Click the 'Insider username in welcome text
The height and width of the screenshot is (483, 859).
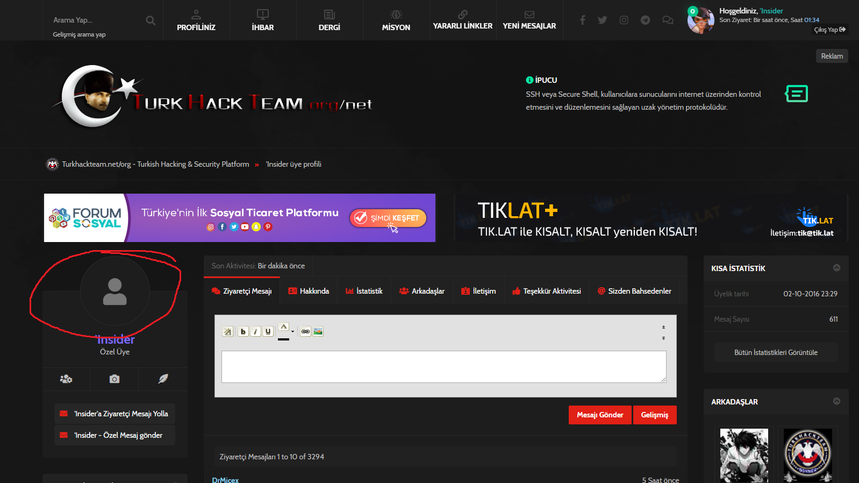(x=771, y=11)
